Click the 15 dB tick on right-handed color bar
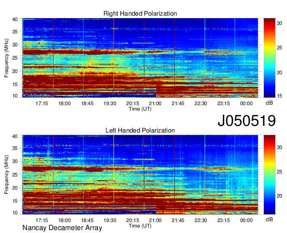 (x=279, y=96)
